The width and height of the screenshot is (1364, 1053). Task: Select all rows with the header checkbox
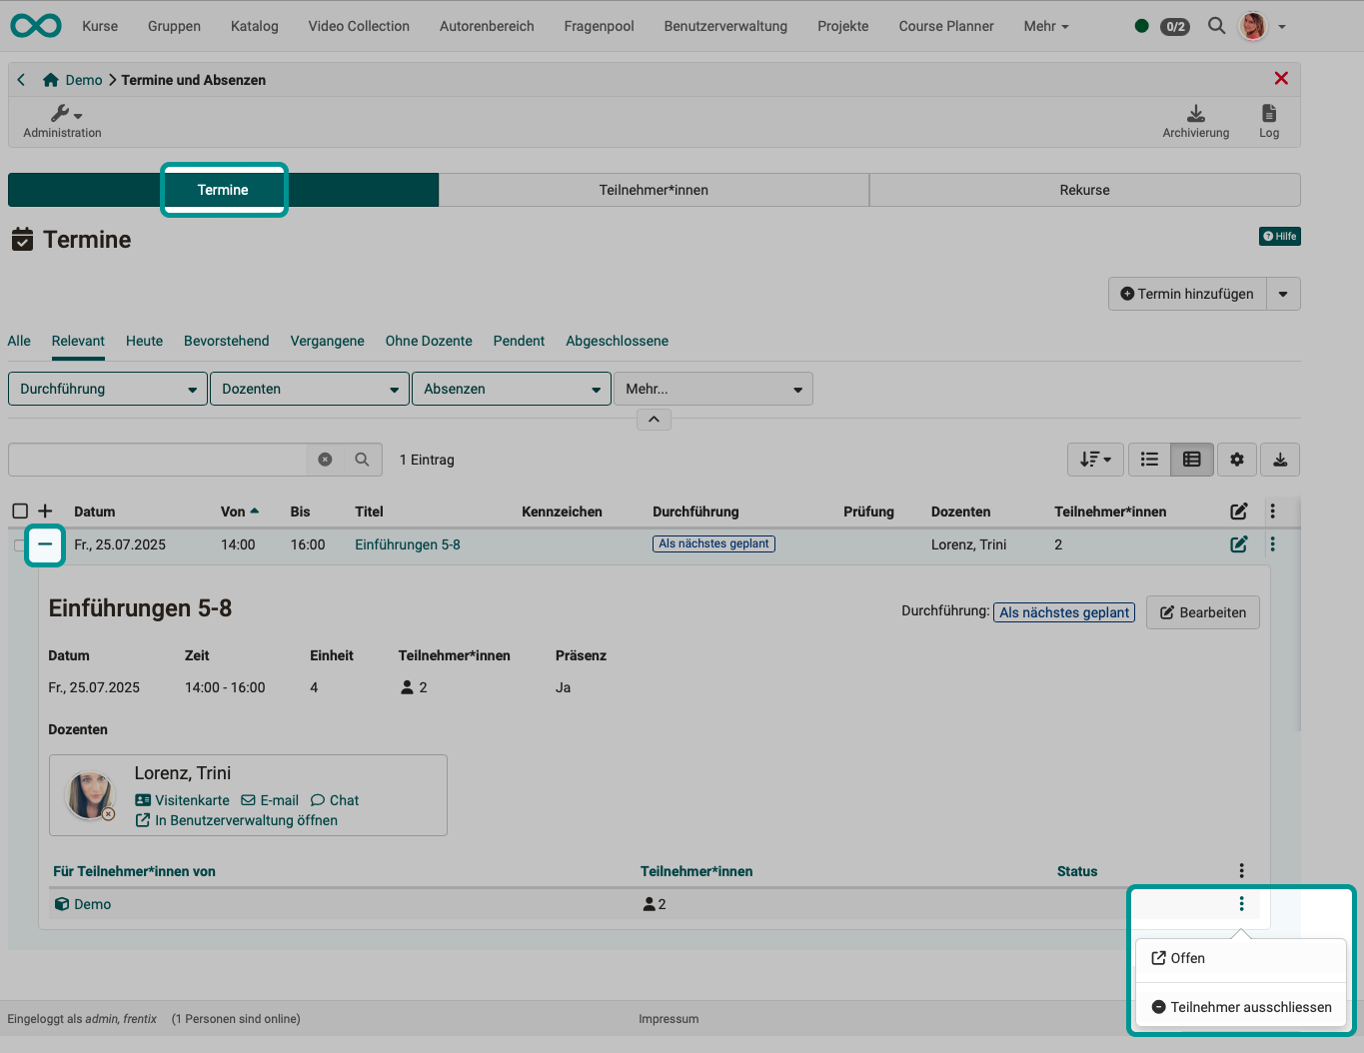(x=20, y=511)
